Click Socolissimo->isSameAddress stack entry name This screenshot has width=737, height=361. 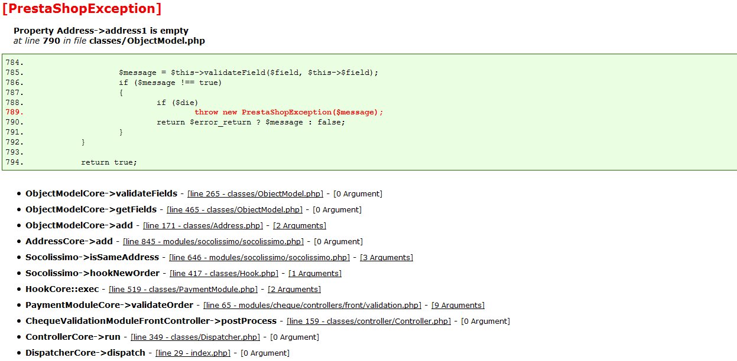(92, 257)
